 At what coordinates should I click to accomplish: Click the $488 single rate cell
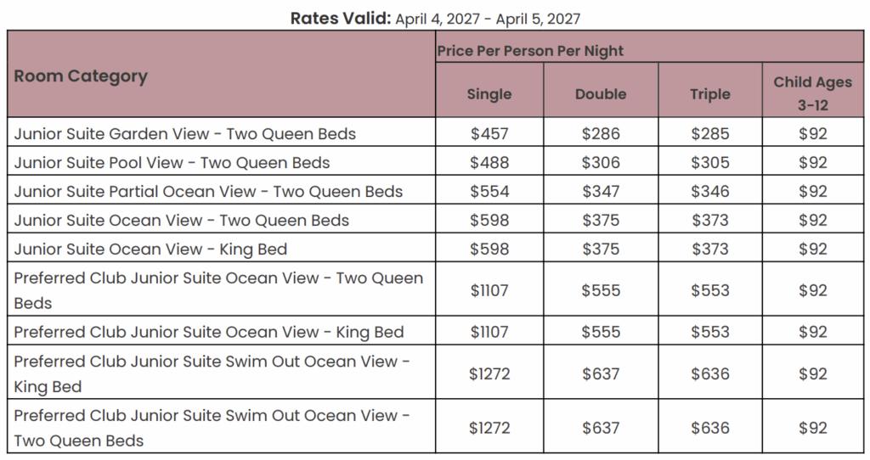pyautogui.click(x=489, y=162)
